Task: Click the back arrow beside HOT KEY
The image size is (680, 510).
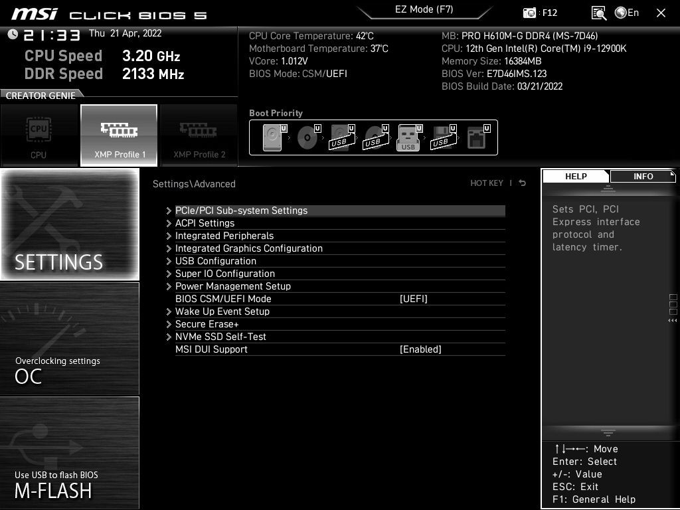Action: pyautogui.click(x=523, y=183)
